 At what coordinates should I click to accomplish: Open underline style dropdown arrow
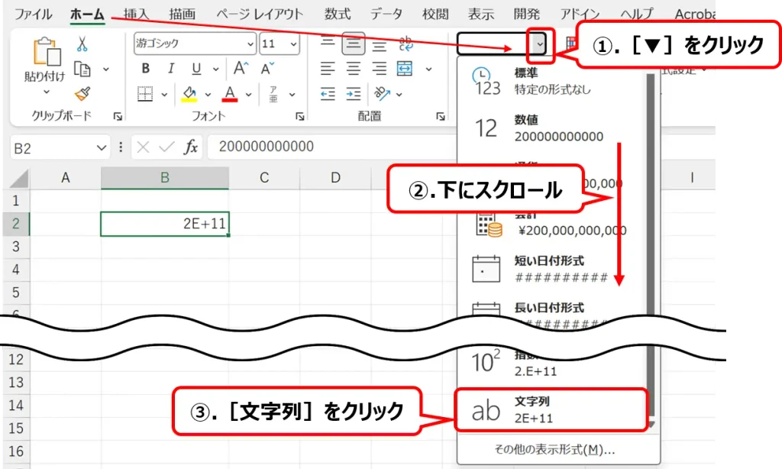point(215,69)
